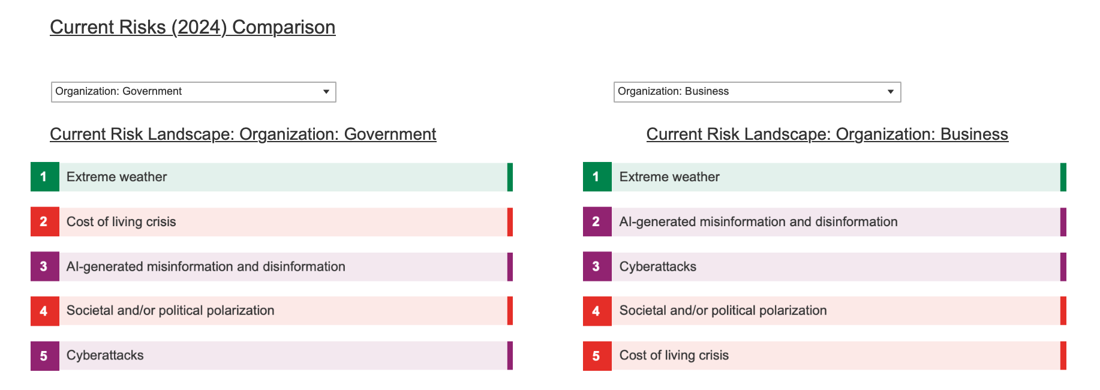Click the purple rank 3 badge under Business
The image size is (1100, 390).
click(597, 266)
